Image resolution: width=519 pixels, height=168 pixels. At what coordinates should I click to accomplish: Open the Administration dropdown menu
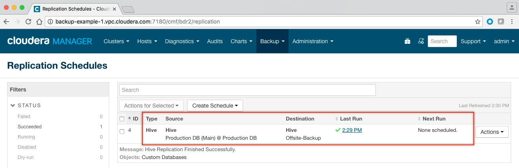pos(313,41)
